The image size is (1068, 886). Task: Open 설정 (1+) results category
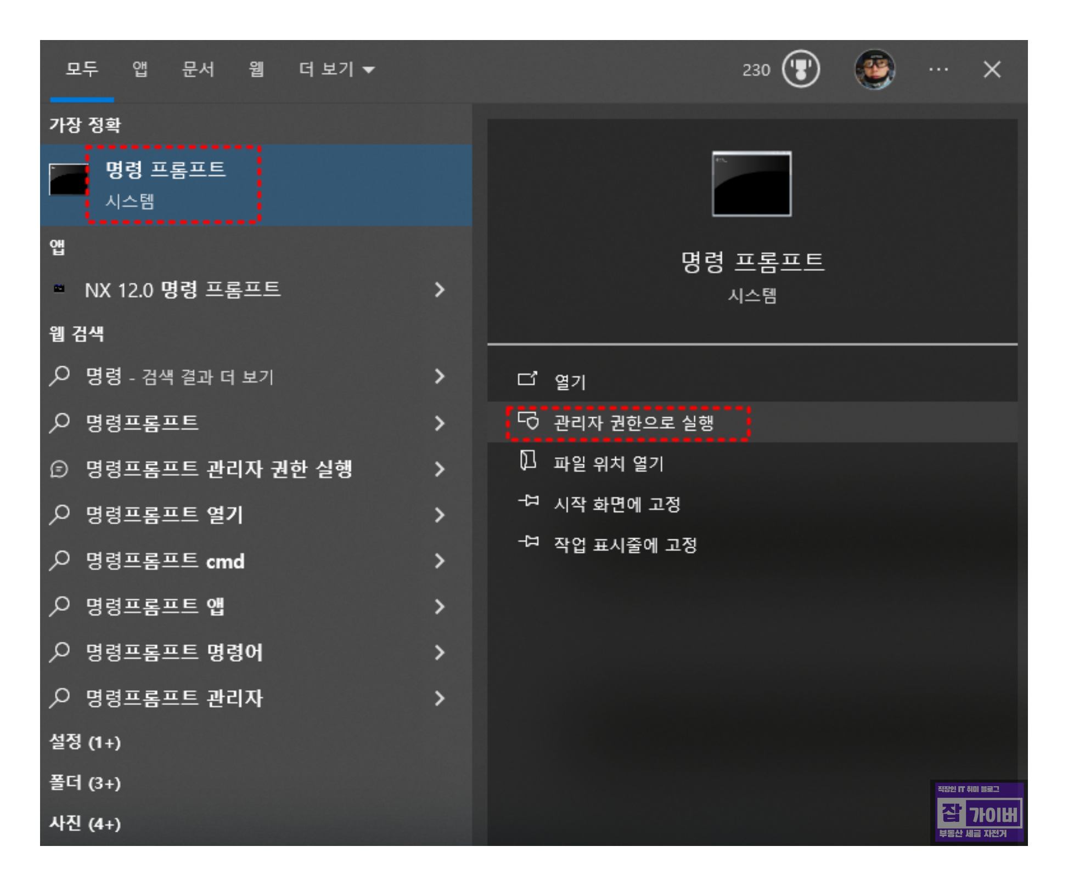pyautogui.click(x=85, y=742)
